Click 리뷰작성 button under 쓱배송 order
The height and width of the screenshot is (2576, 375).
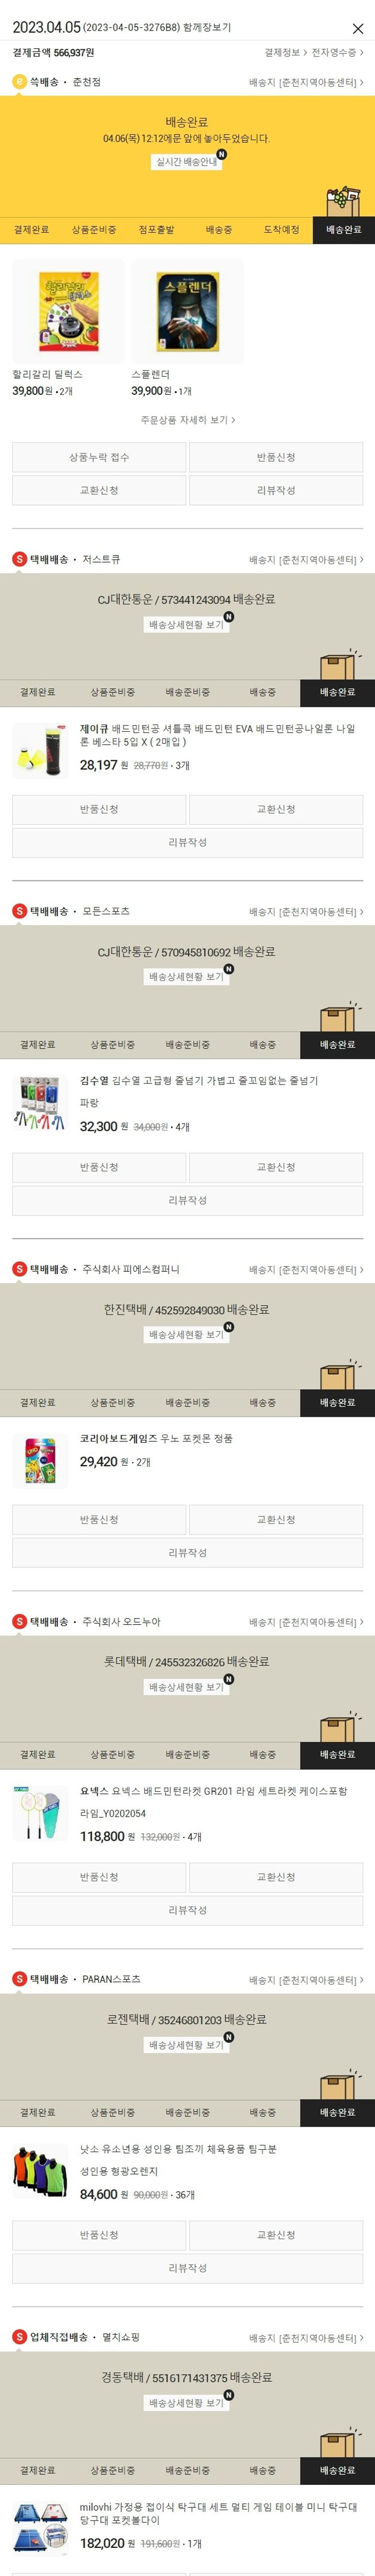pos(276,490)
